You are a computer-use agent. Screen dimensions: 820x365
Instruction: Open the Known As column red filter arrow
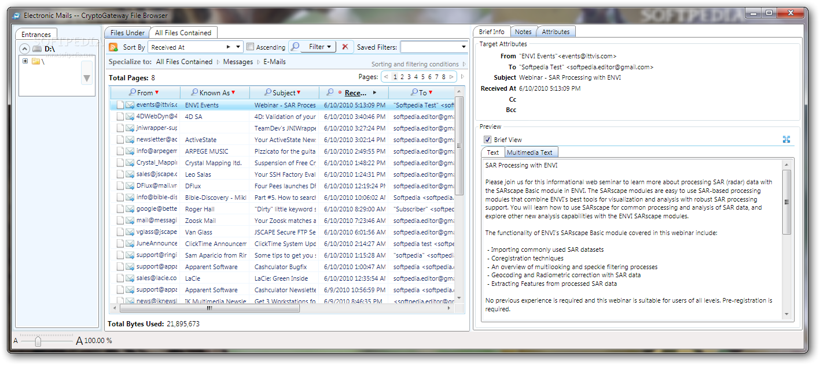coord(233,92)
